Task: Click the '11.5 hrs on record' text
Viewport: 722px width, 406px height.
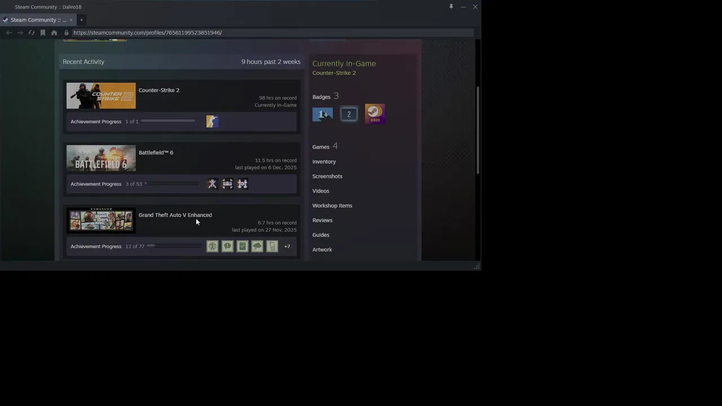Action: pyautogui.click(x=276, y=161)
